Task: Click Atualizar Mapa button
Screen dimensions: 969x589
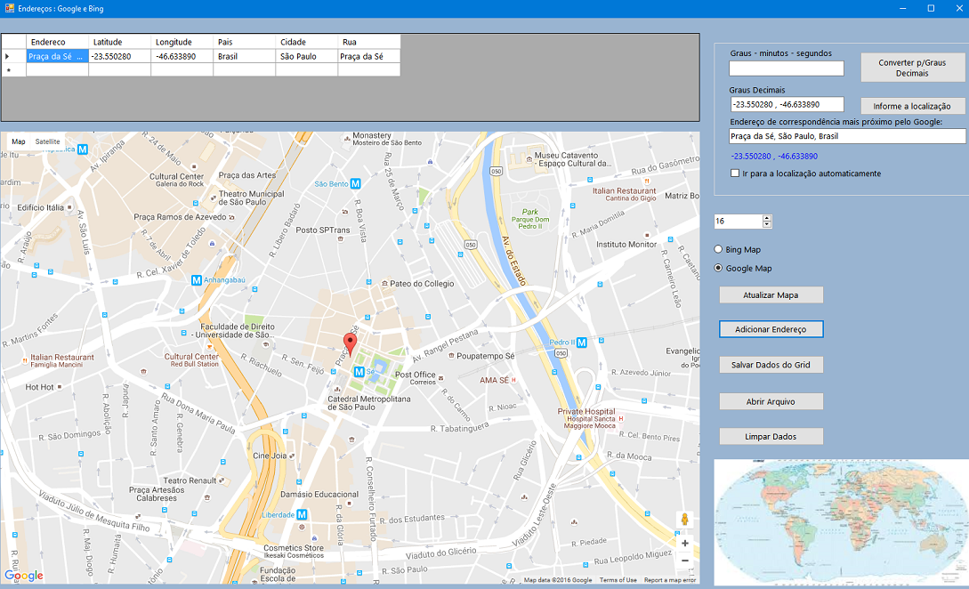Action: 771,294
